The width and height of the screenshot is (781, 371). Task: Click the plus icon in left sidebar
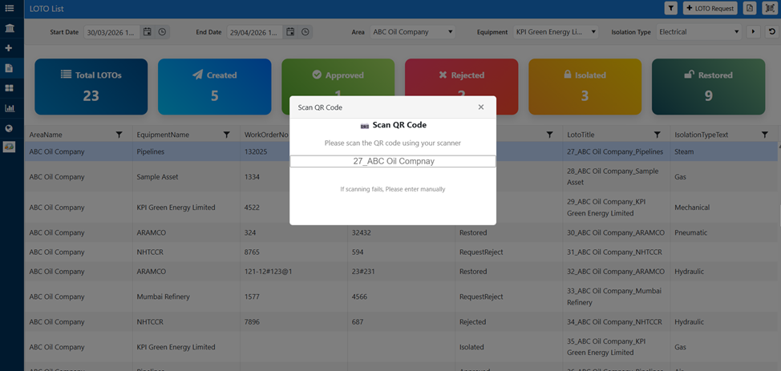point(9,48)
